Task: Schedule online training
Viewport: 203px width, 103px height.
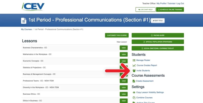Action: (170, 10)
